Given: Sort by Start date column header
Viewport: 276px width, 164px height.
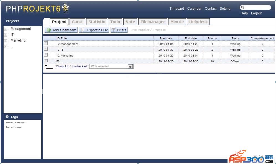Looking at the screenshot, I should pyautogui.click(x=166, y=38).
